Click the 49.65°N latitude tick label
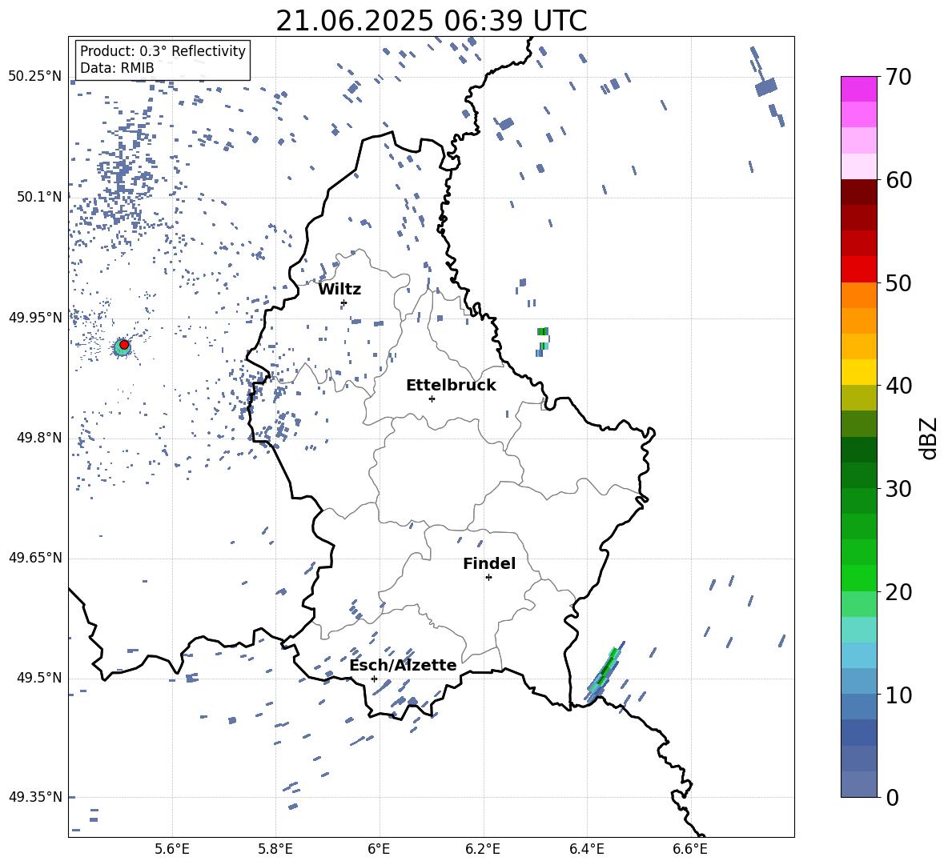 click(x=35, y=558)
